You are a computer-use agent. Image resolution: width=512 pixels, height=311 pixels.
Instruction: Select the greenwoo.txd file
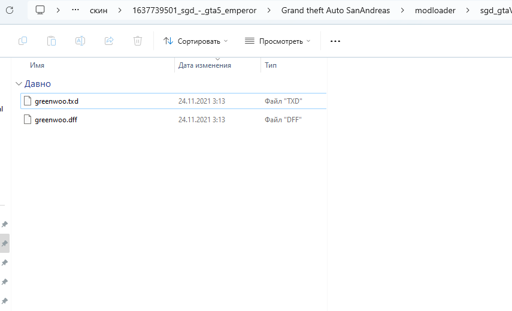pos(174,101)
